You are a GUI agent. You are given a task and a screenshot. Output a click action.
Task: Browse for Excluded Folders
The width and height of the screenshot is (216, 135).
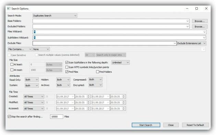200,27
